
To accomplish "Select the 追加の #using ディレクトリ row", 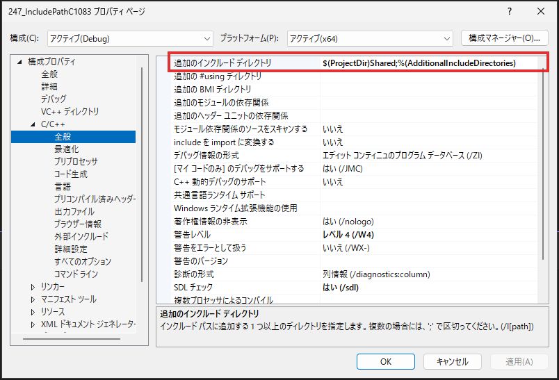I will pyautogui.click(x=354, y=76).
